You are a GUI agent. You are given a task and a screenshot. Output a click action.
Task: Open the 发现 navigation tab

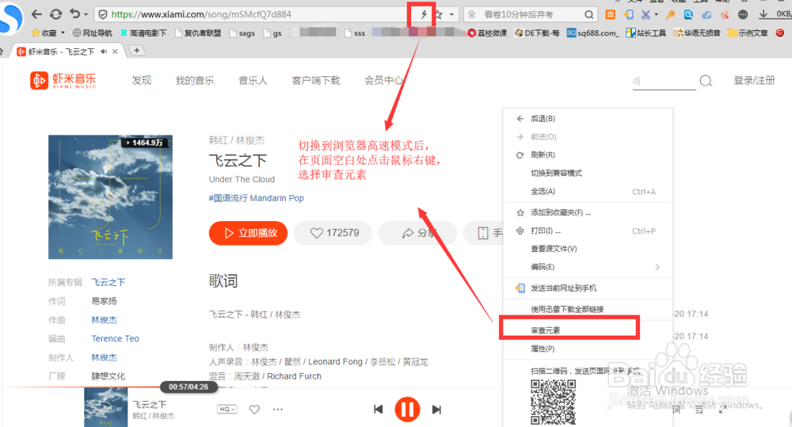(142, 80)
